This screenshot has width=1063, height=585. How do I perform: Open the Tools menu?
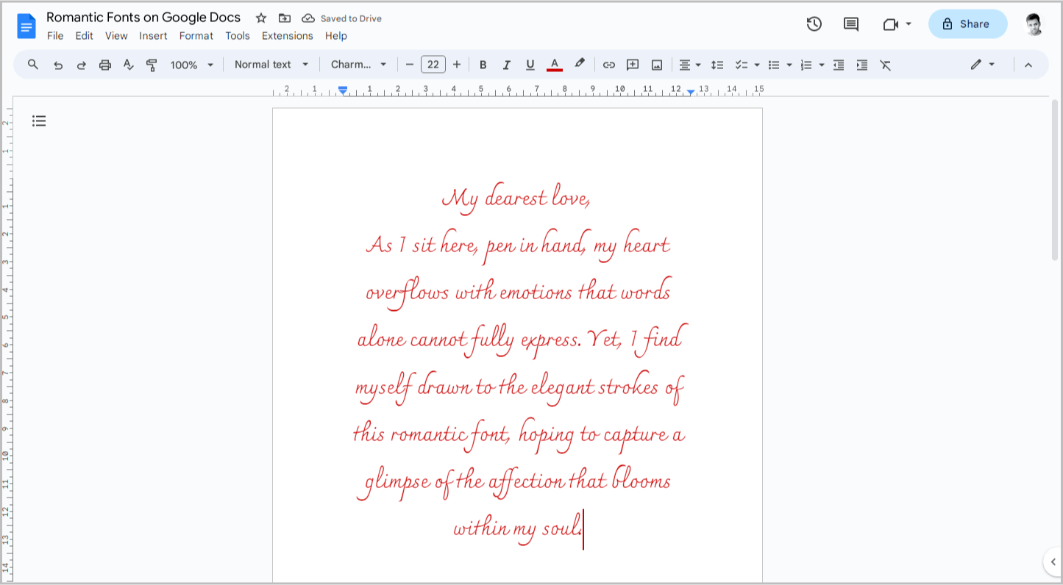point(238,36)
